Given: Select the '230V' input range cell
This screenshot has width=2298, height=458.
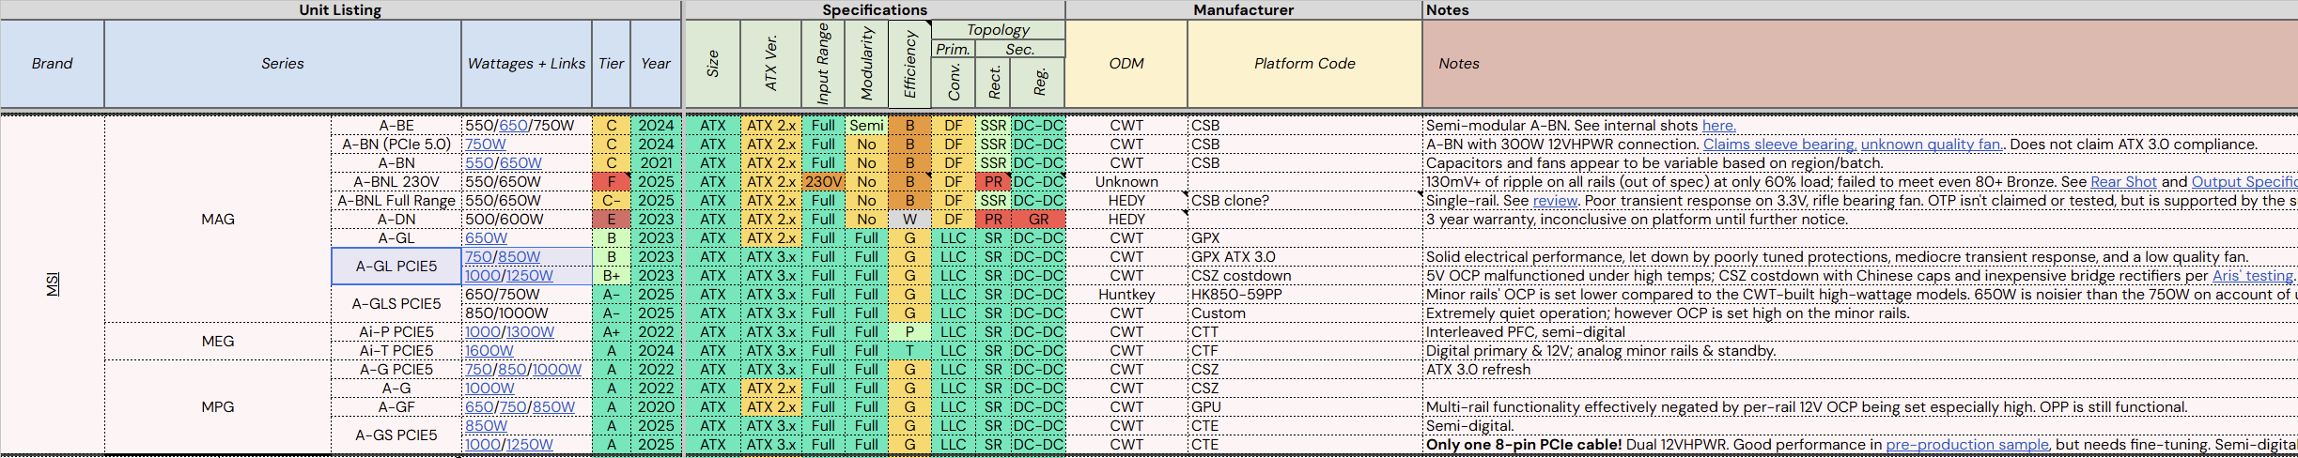Looking at the screenshot, I should 824,182.
